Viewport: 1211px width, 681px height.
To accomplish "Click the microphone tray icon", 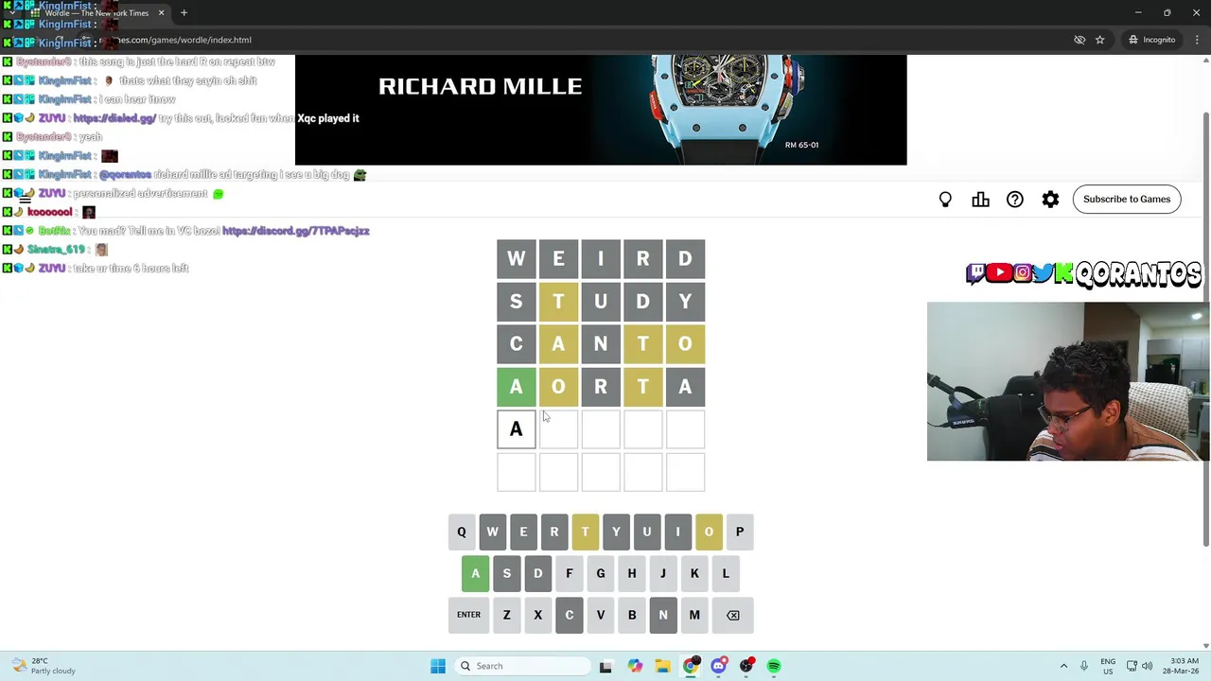I will coord(1084,666).
